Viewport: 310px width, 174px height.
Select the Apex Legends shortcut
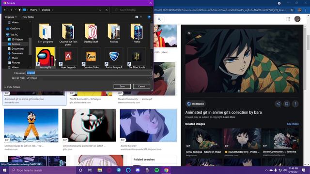[x=68, y=58]
